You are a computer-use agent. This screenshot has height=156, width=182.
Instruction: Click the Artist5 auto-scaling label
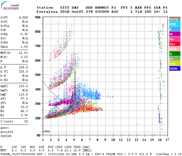coord(7,132)
